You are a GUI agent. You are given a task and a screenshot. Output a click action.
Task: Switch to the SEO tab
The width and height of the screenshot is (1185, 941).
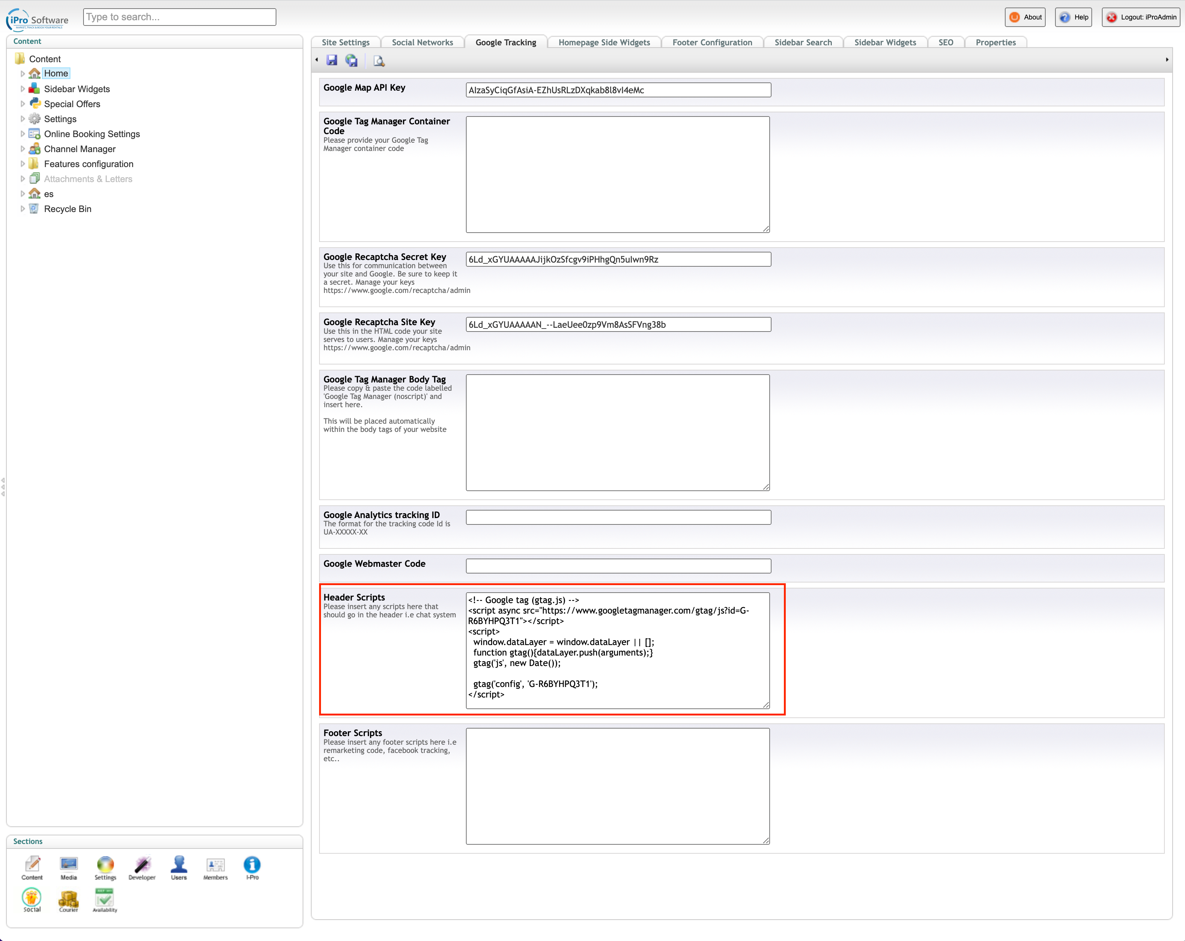point(945,42)
